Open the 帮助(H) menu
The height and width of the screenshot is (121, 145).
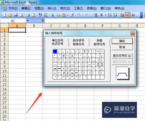tap(120, 8)
